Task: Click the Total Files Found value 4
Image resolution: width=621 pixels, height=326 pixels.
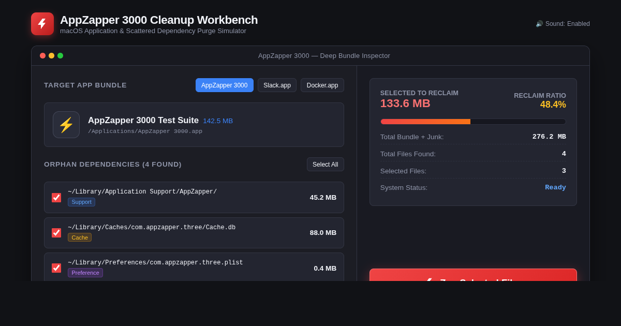Action: pyautogui.click(x=564, y=154)
